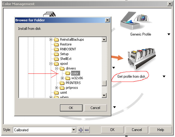This screenshot has height=137, width=175.
Task: Select the w32x86 label
Action: tap(77, 78)
